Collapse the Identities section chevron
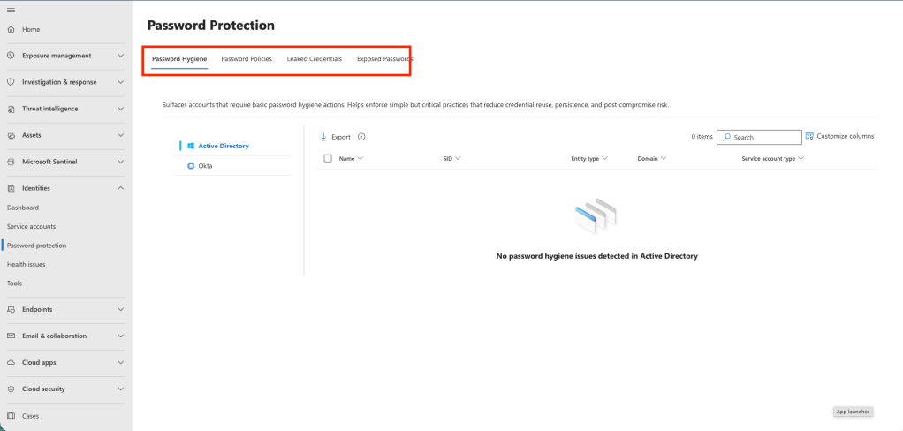Screen dimensions: 903x431 (120, 188)
